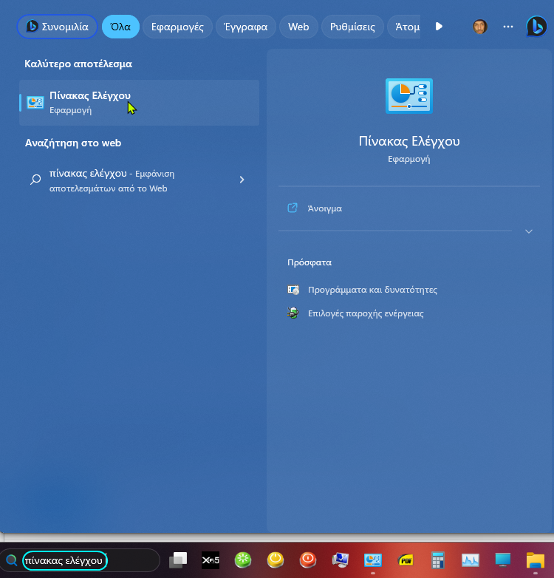The height and width of the screenshot is (578, 554).
Task: Click the taskbar search box
Action: click(x=80, y=560)
